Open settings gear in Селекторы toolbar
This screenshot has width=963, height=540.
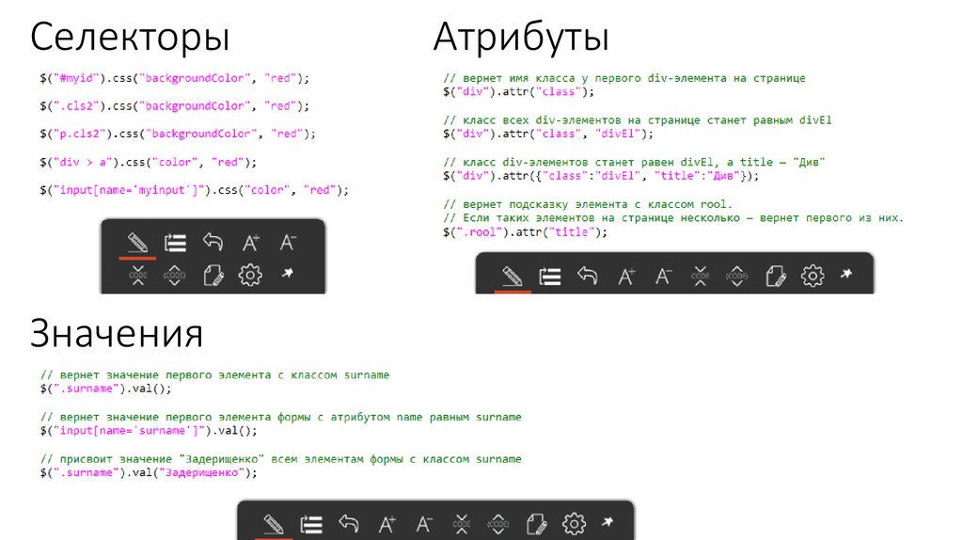tap(250, 276)
